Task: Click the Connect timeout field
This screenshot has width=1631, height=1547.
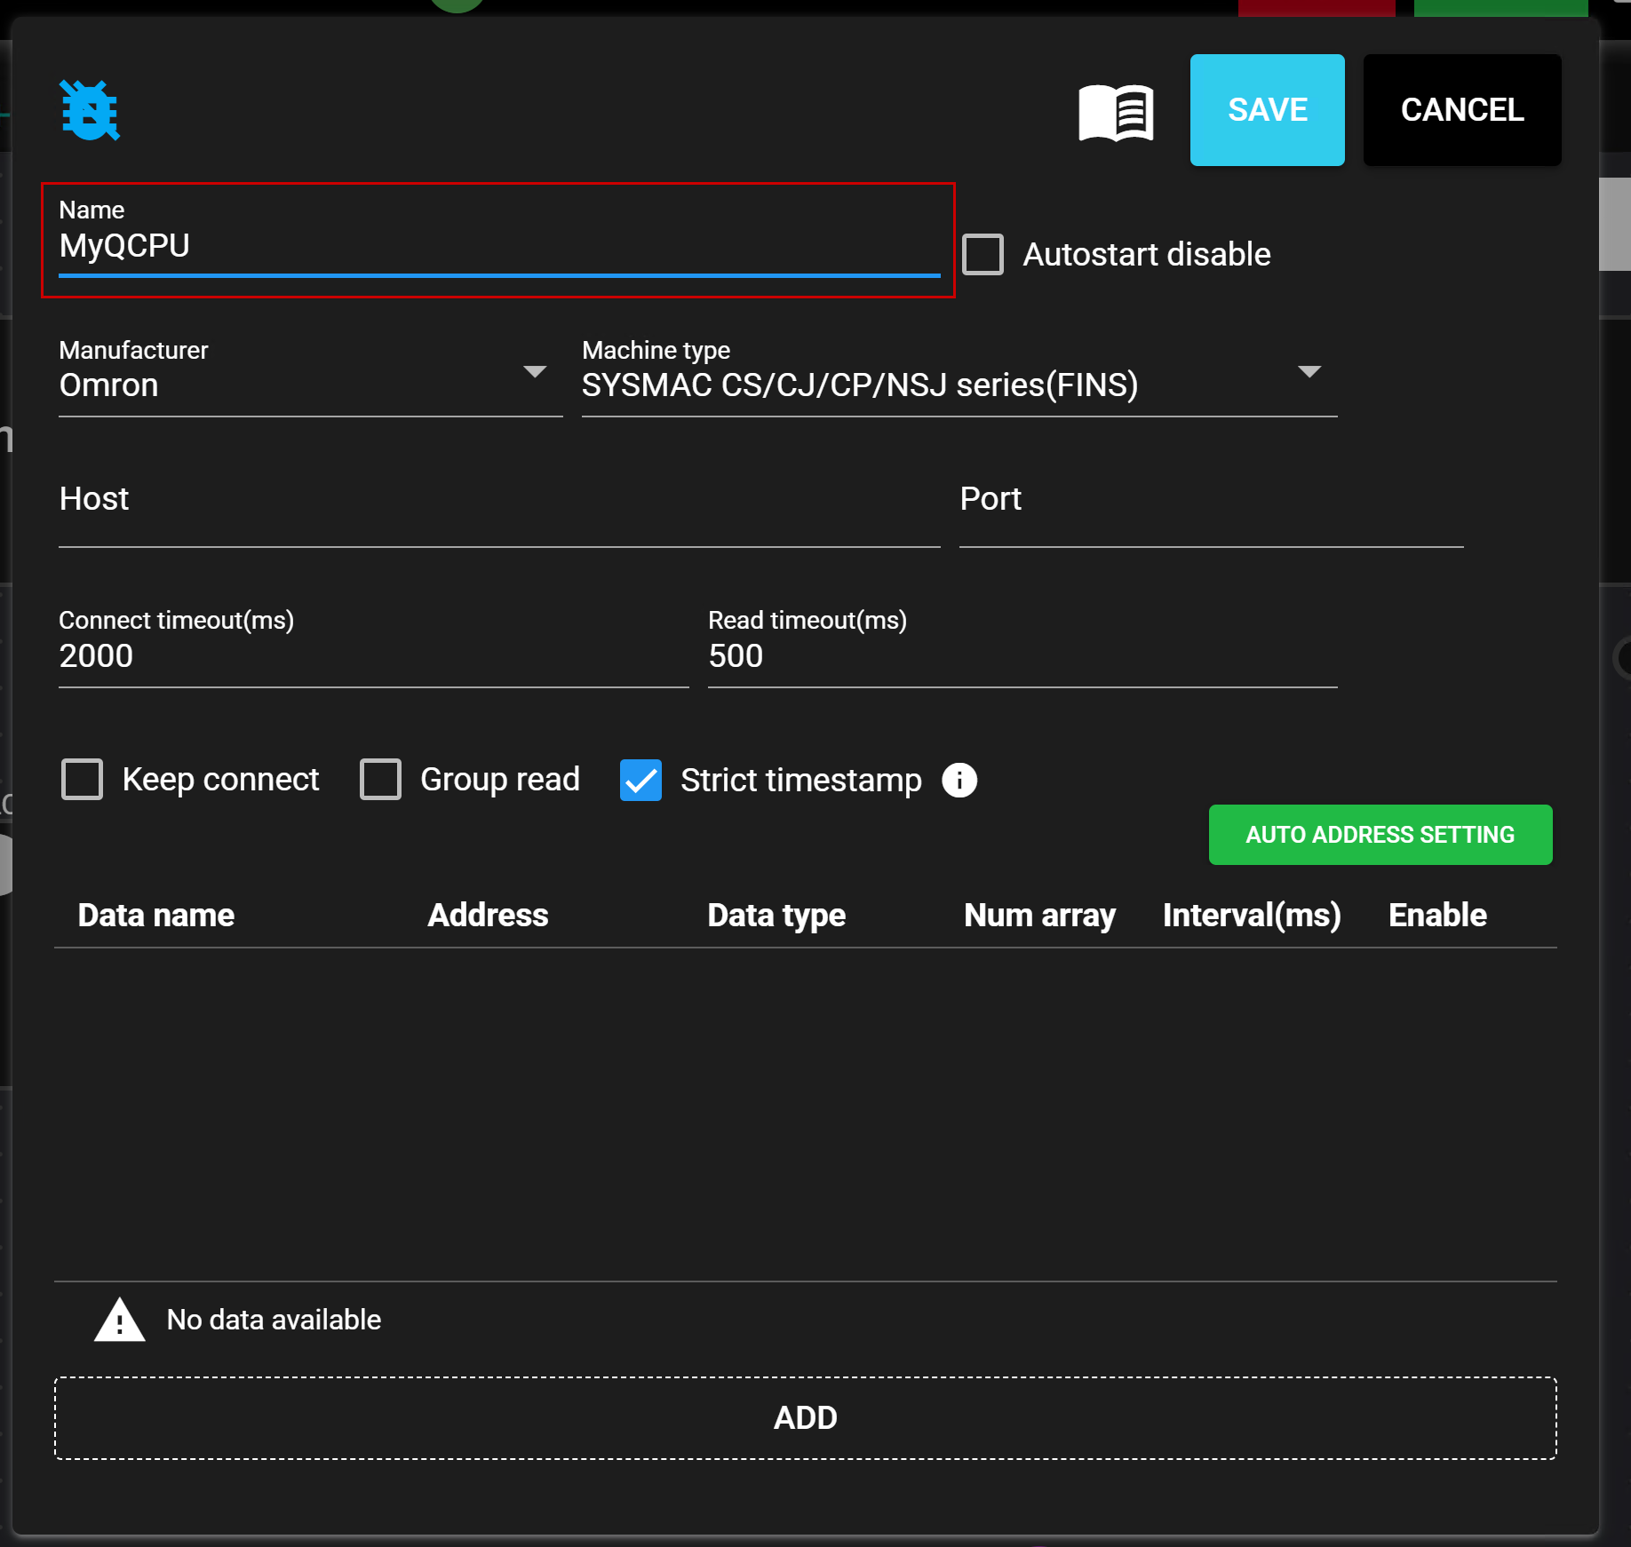Action: (373, 656)
